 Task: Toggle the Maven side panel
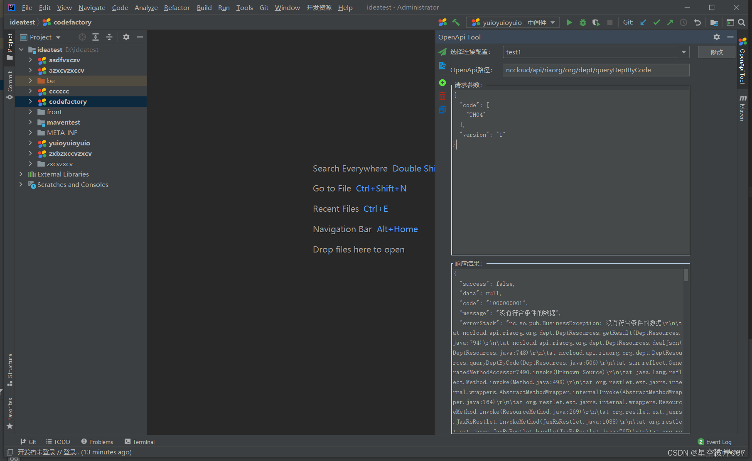742,108
